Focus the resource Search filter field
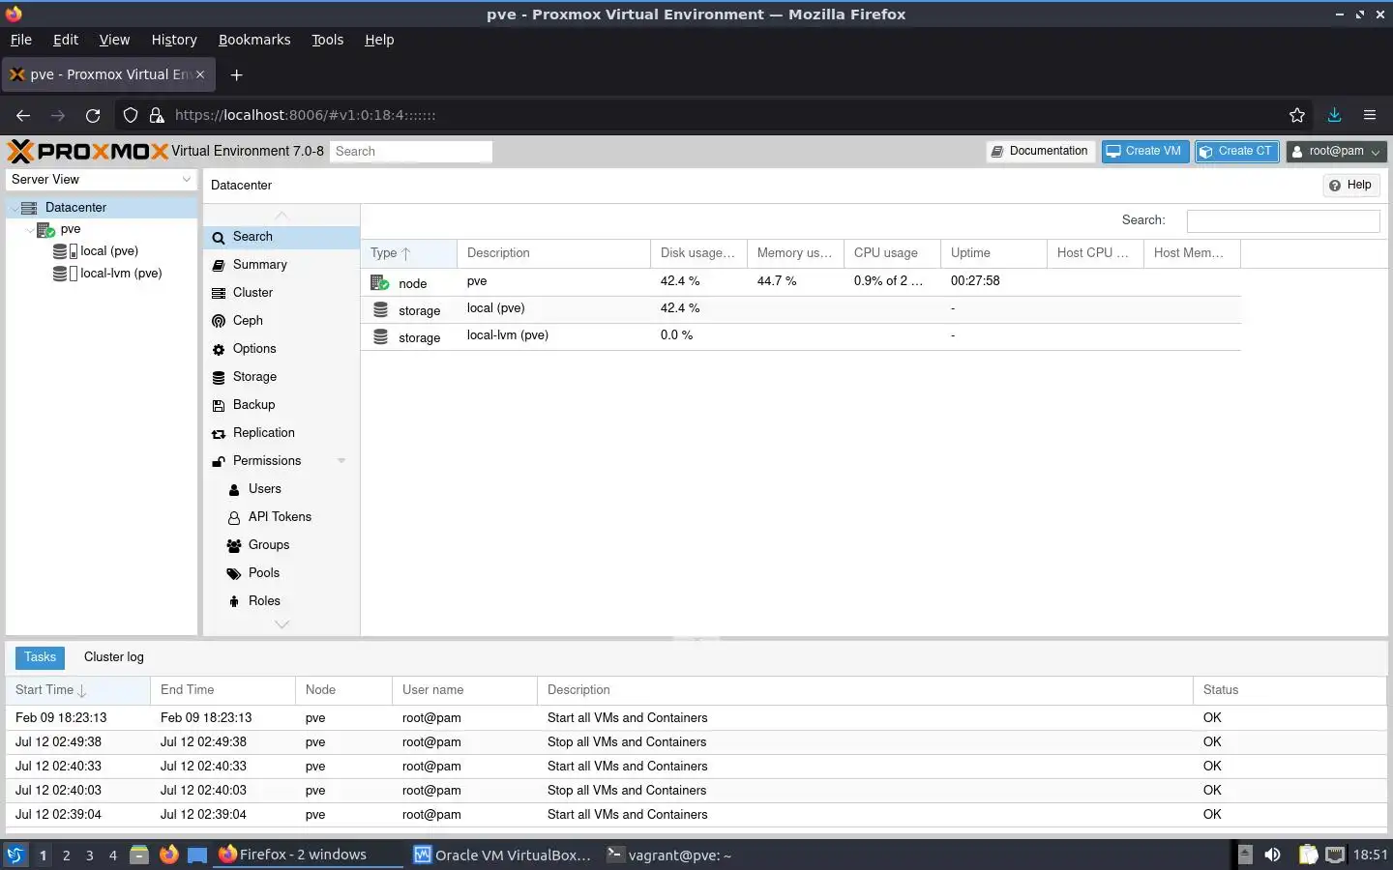 click(x=1283, y=220)
